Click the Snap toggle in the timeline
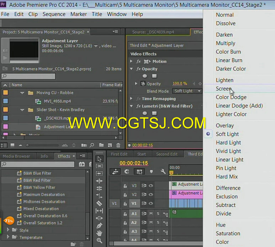275x247 pixels. (127, 172)
